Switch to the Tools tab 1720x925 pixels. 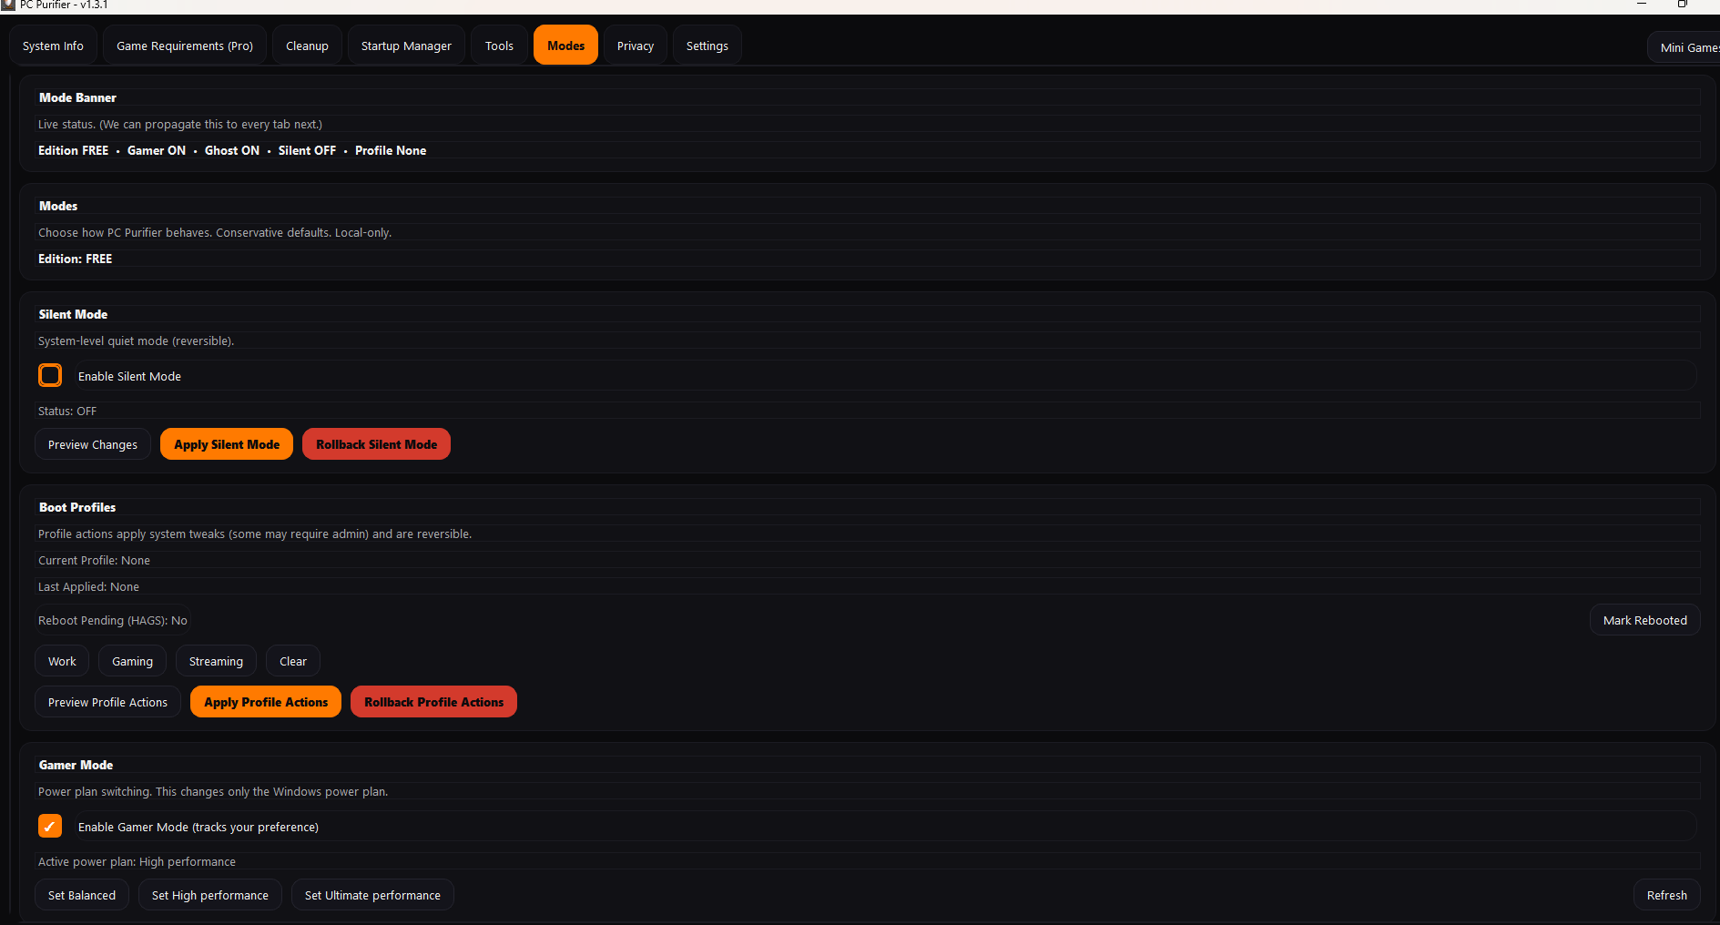coord(499,45)
